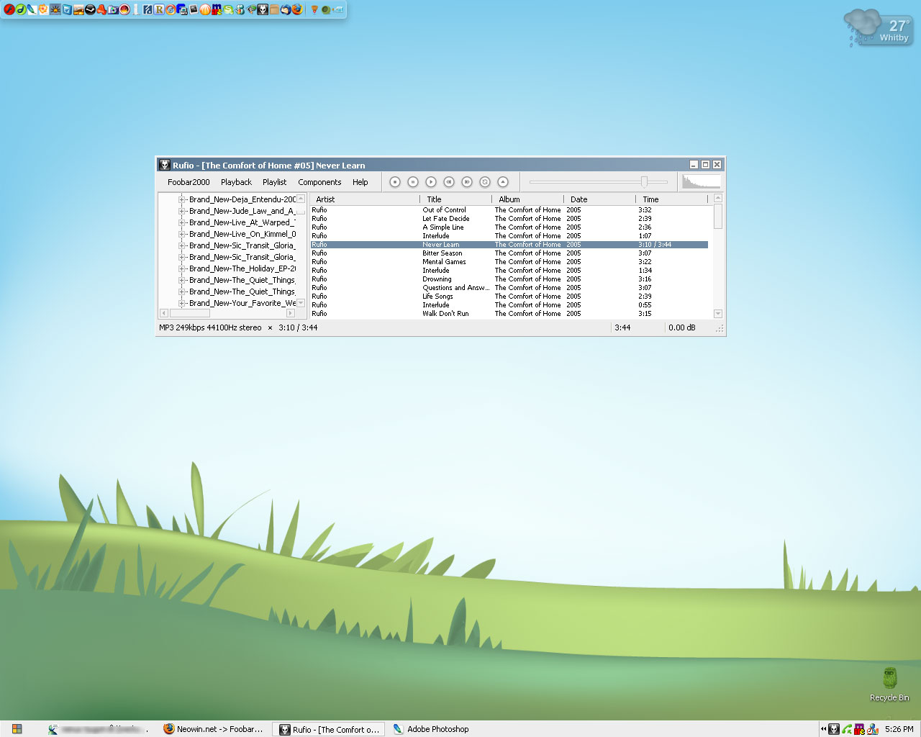Open the Components menu
The width and height of the screenshot is (921, 737).
pos(319,182)
